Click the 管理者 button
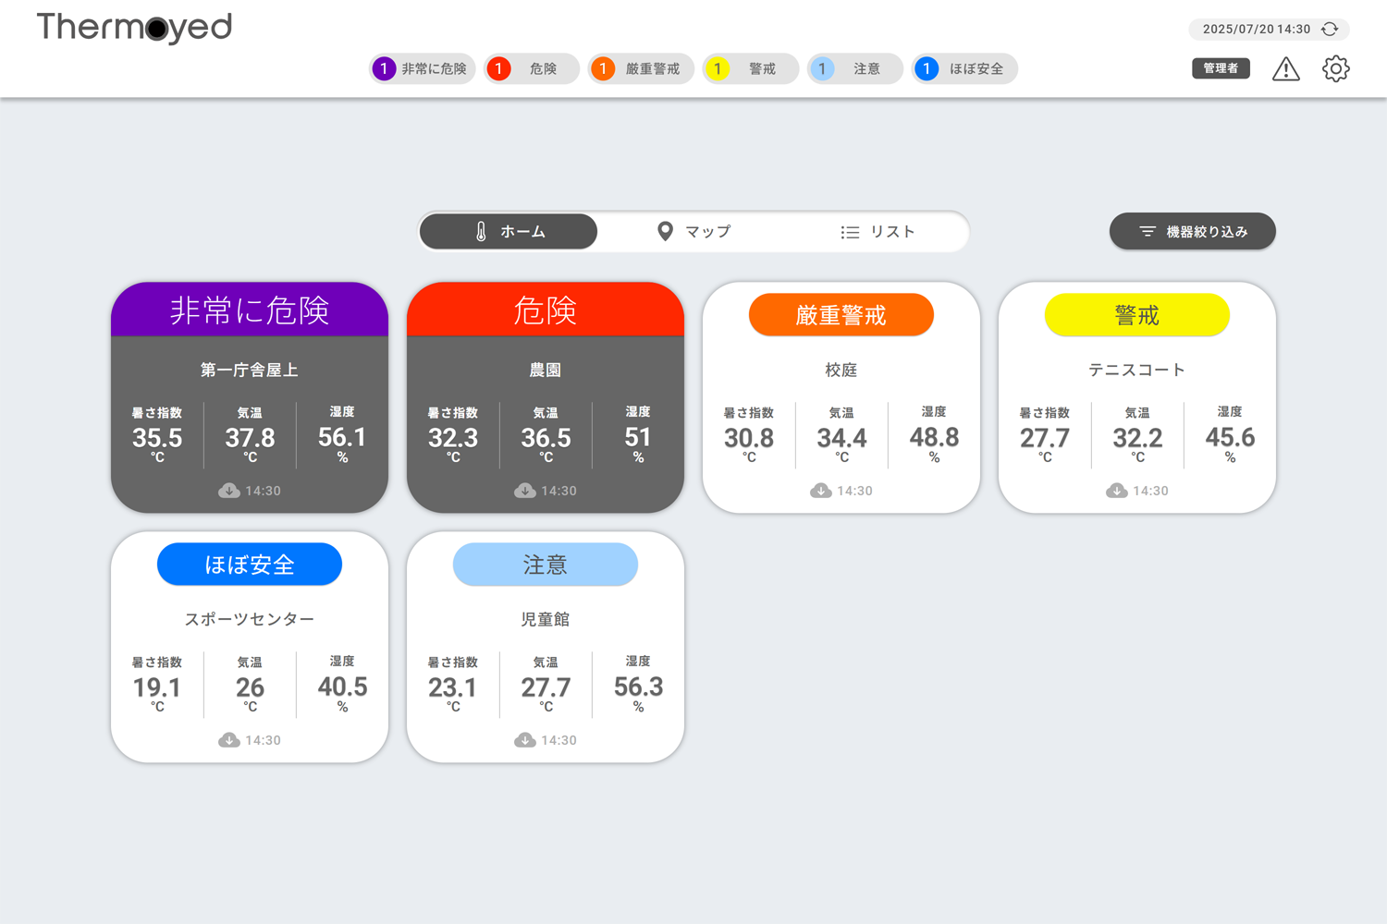 (1221, 68)
